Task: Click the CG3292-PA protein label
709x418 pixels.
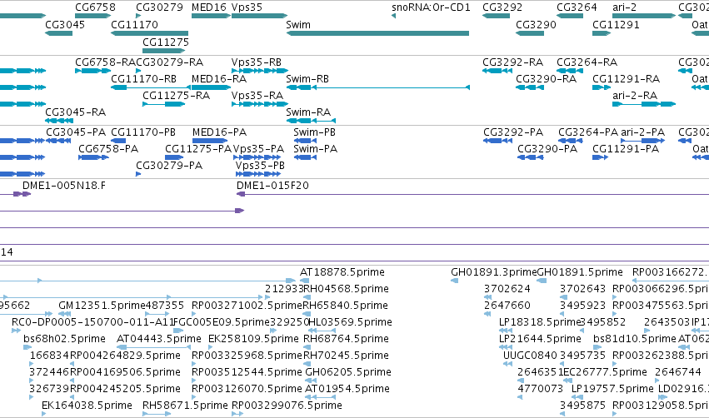Action: pos(513,132)
